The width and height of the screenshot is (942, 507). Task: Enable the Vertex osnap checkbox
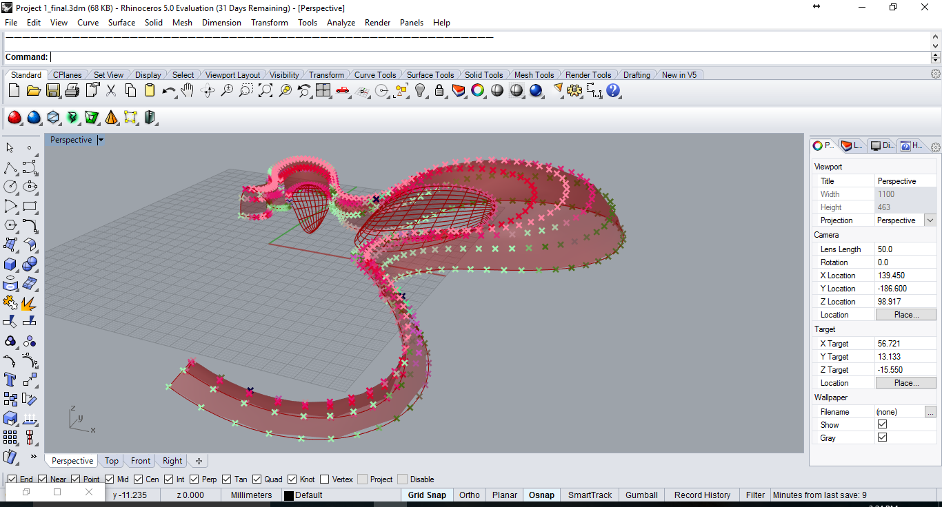tap(323, 479)
